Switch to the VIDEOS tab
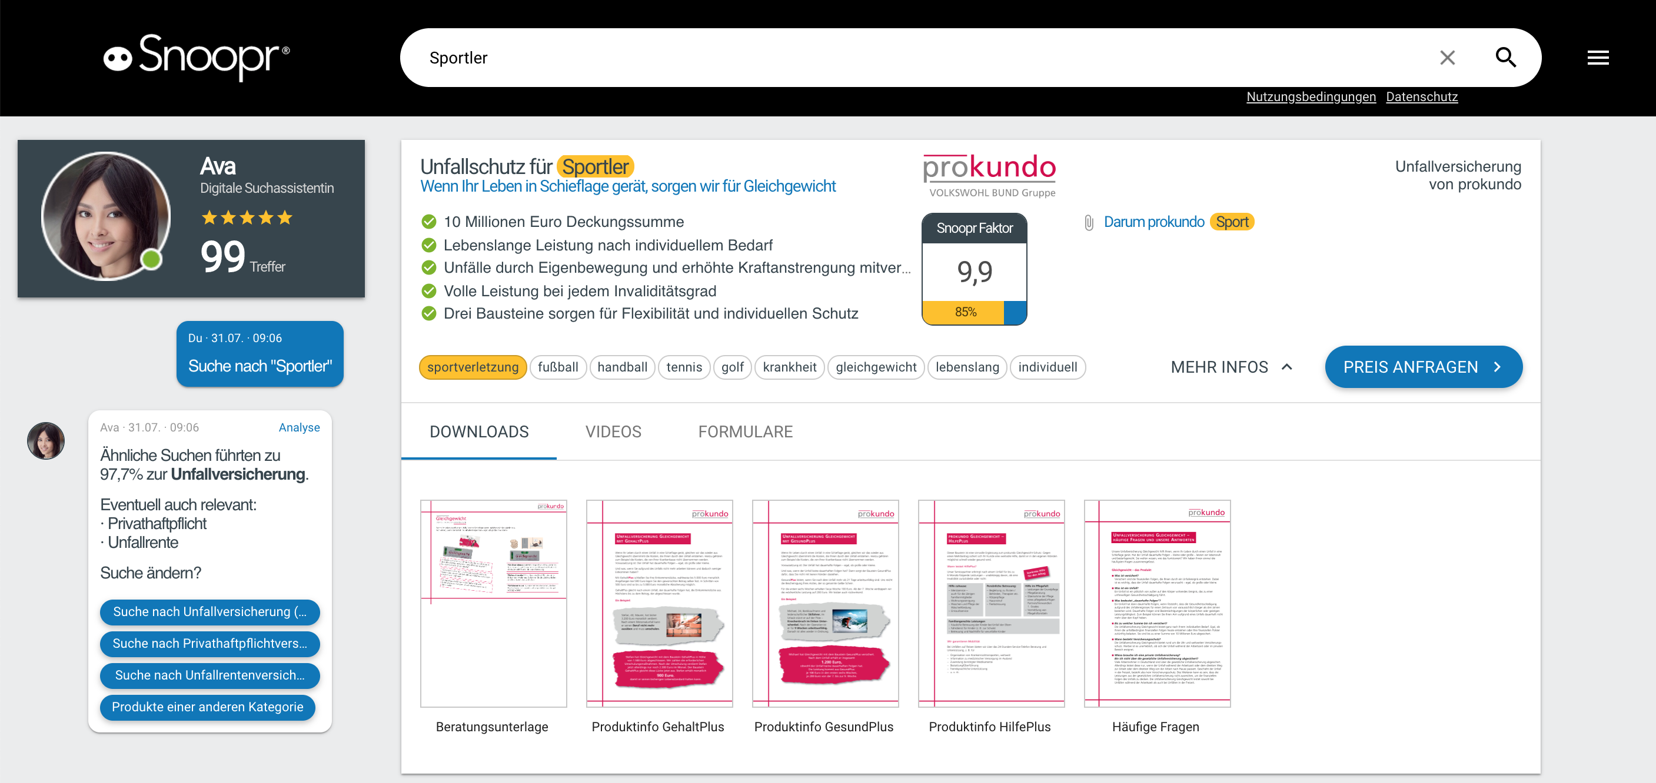The height and width of the screenshot is (783, 1656). pos(613,431)
